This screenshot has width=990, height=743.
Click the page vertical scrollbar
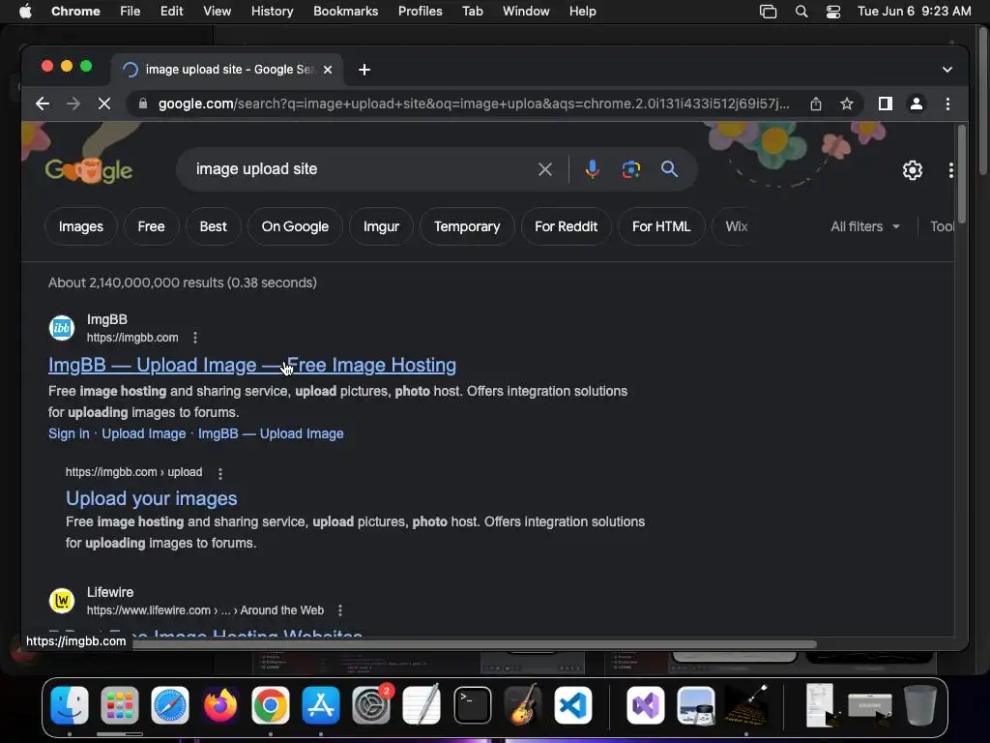[962, 174]
